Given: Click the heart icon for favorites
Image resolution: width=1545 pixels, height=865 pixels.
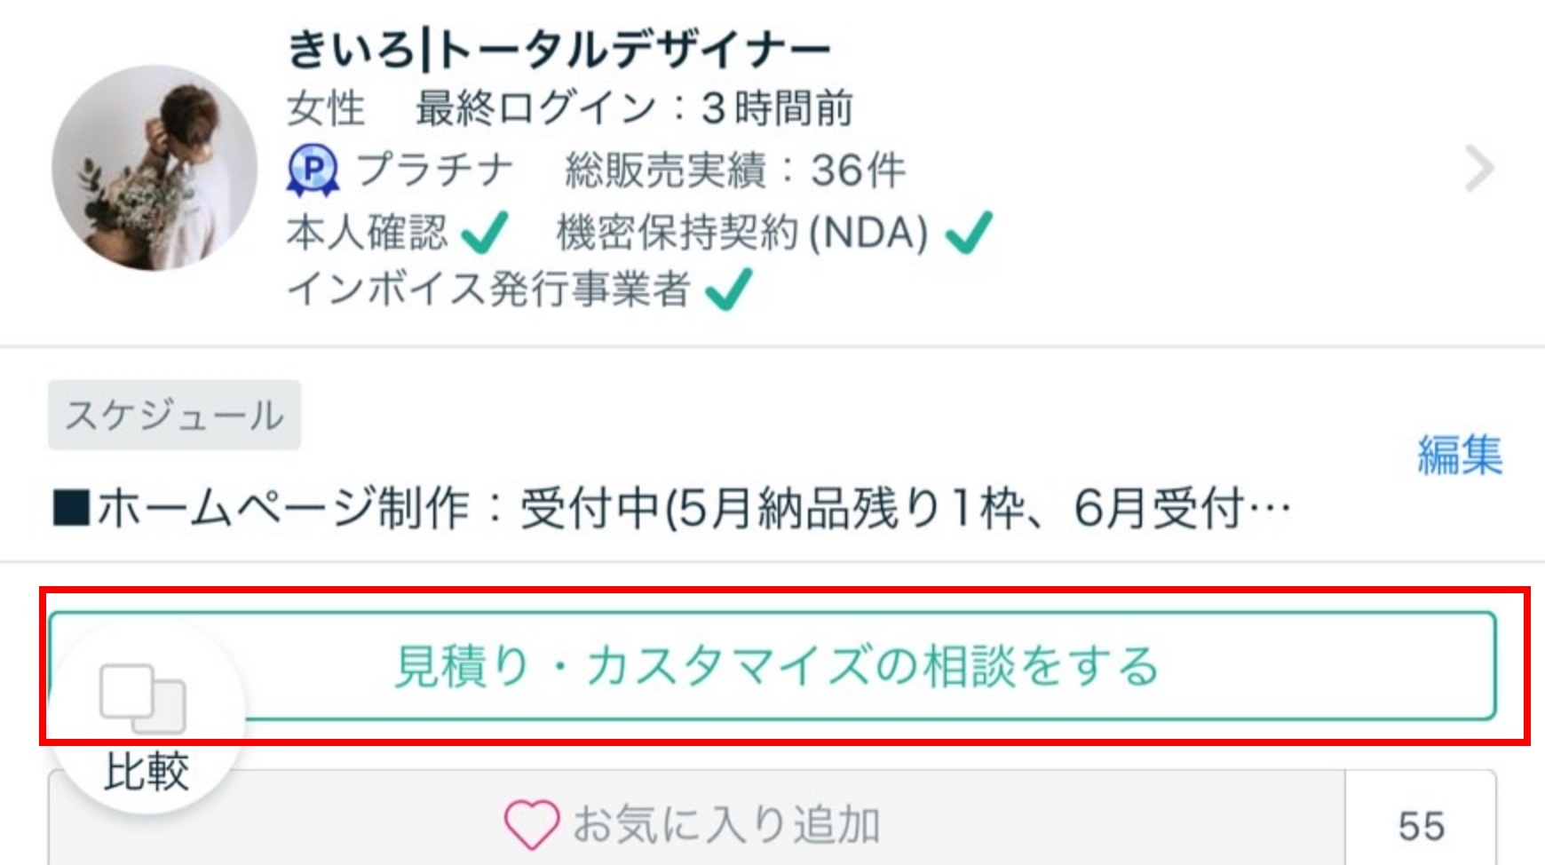Looking at the screenshot, I should [x=531, y=824].
